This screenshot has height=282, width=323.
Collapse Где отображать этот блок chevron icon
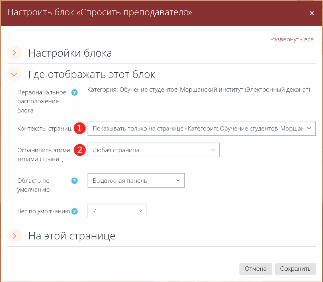pyautogui.click(x=14, y=74)
